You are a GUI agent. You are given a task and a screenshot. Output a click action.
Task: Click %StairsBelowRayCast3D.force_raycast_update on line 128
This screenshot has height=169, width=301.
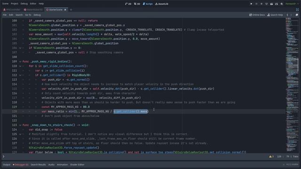64,148
